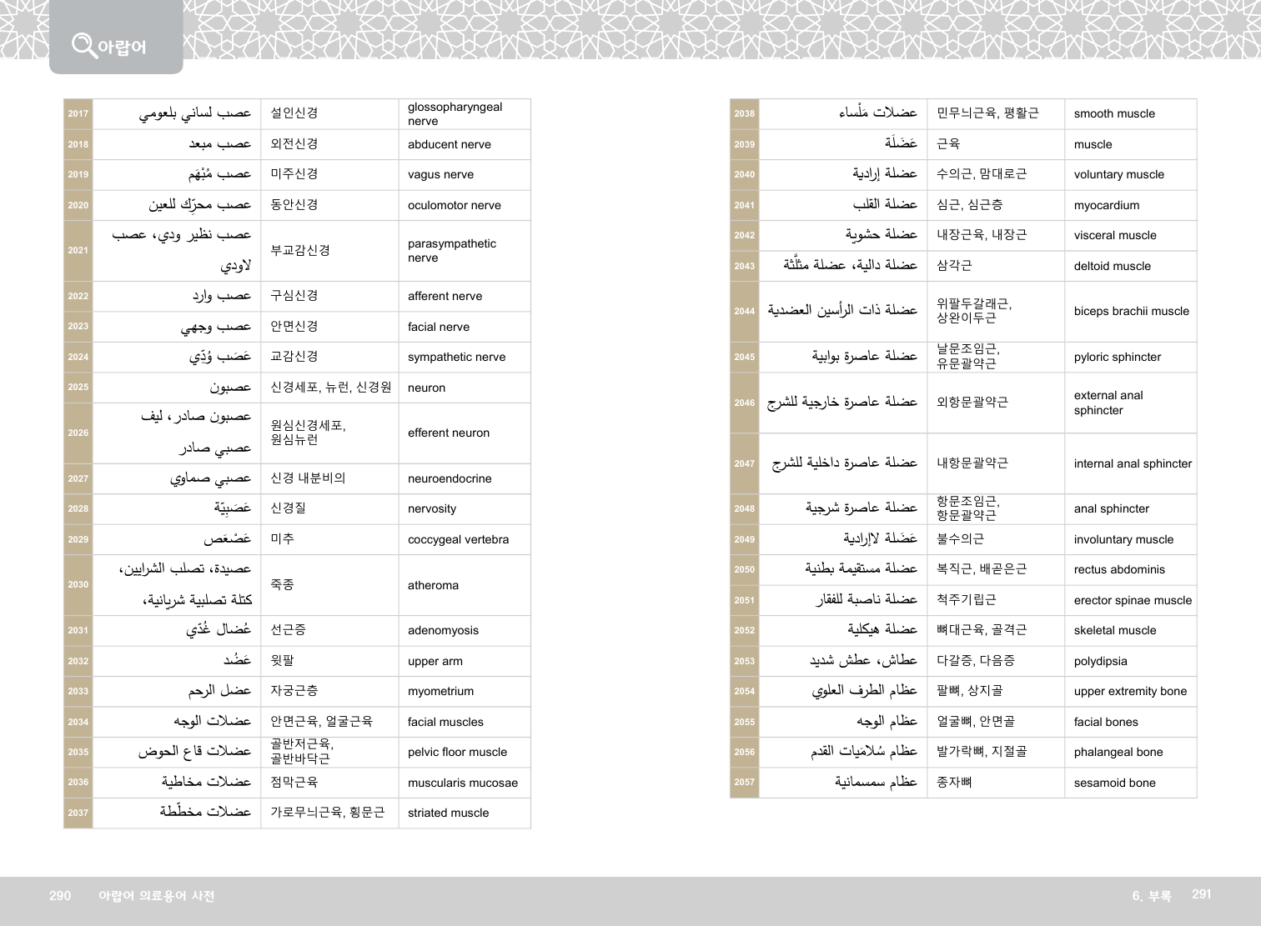
Task: Select the 'myocardium' cell
Action: (x=1107, y=205)
